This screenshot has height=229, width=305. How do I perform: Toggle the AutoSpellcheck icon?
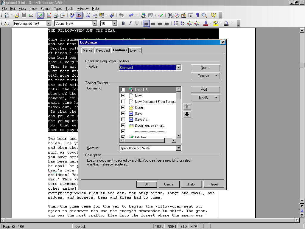79,15
